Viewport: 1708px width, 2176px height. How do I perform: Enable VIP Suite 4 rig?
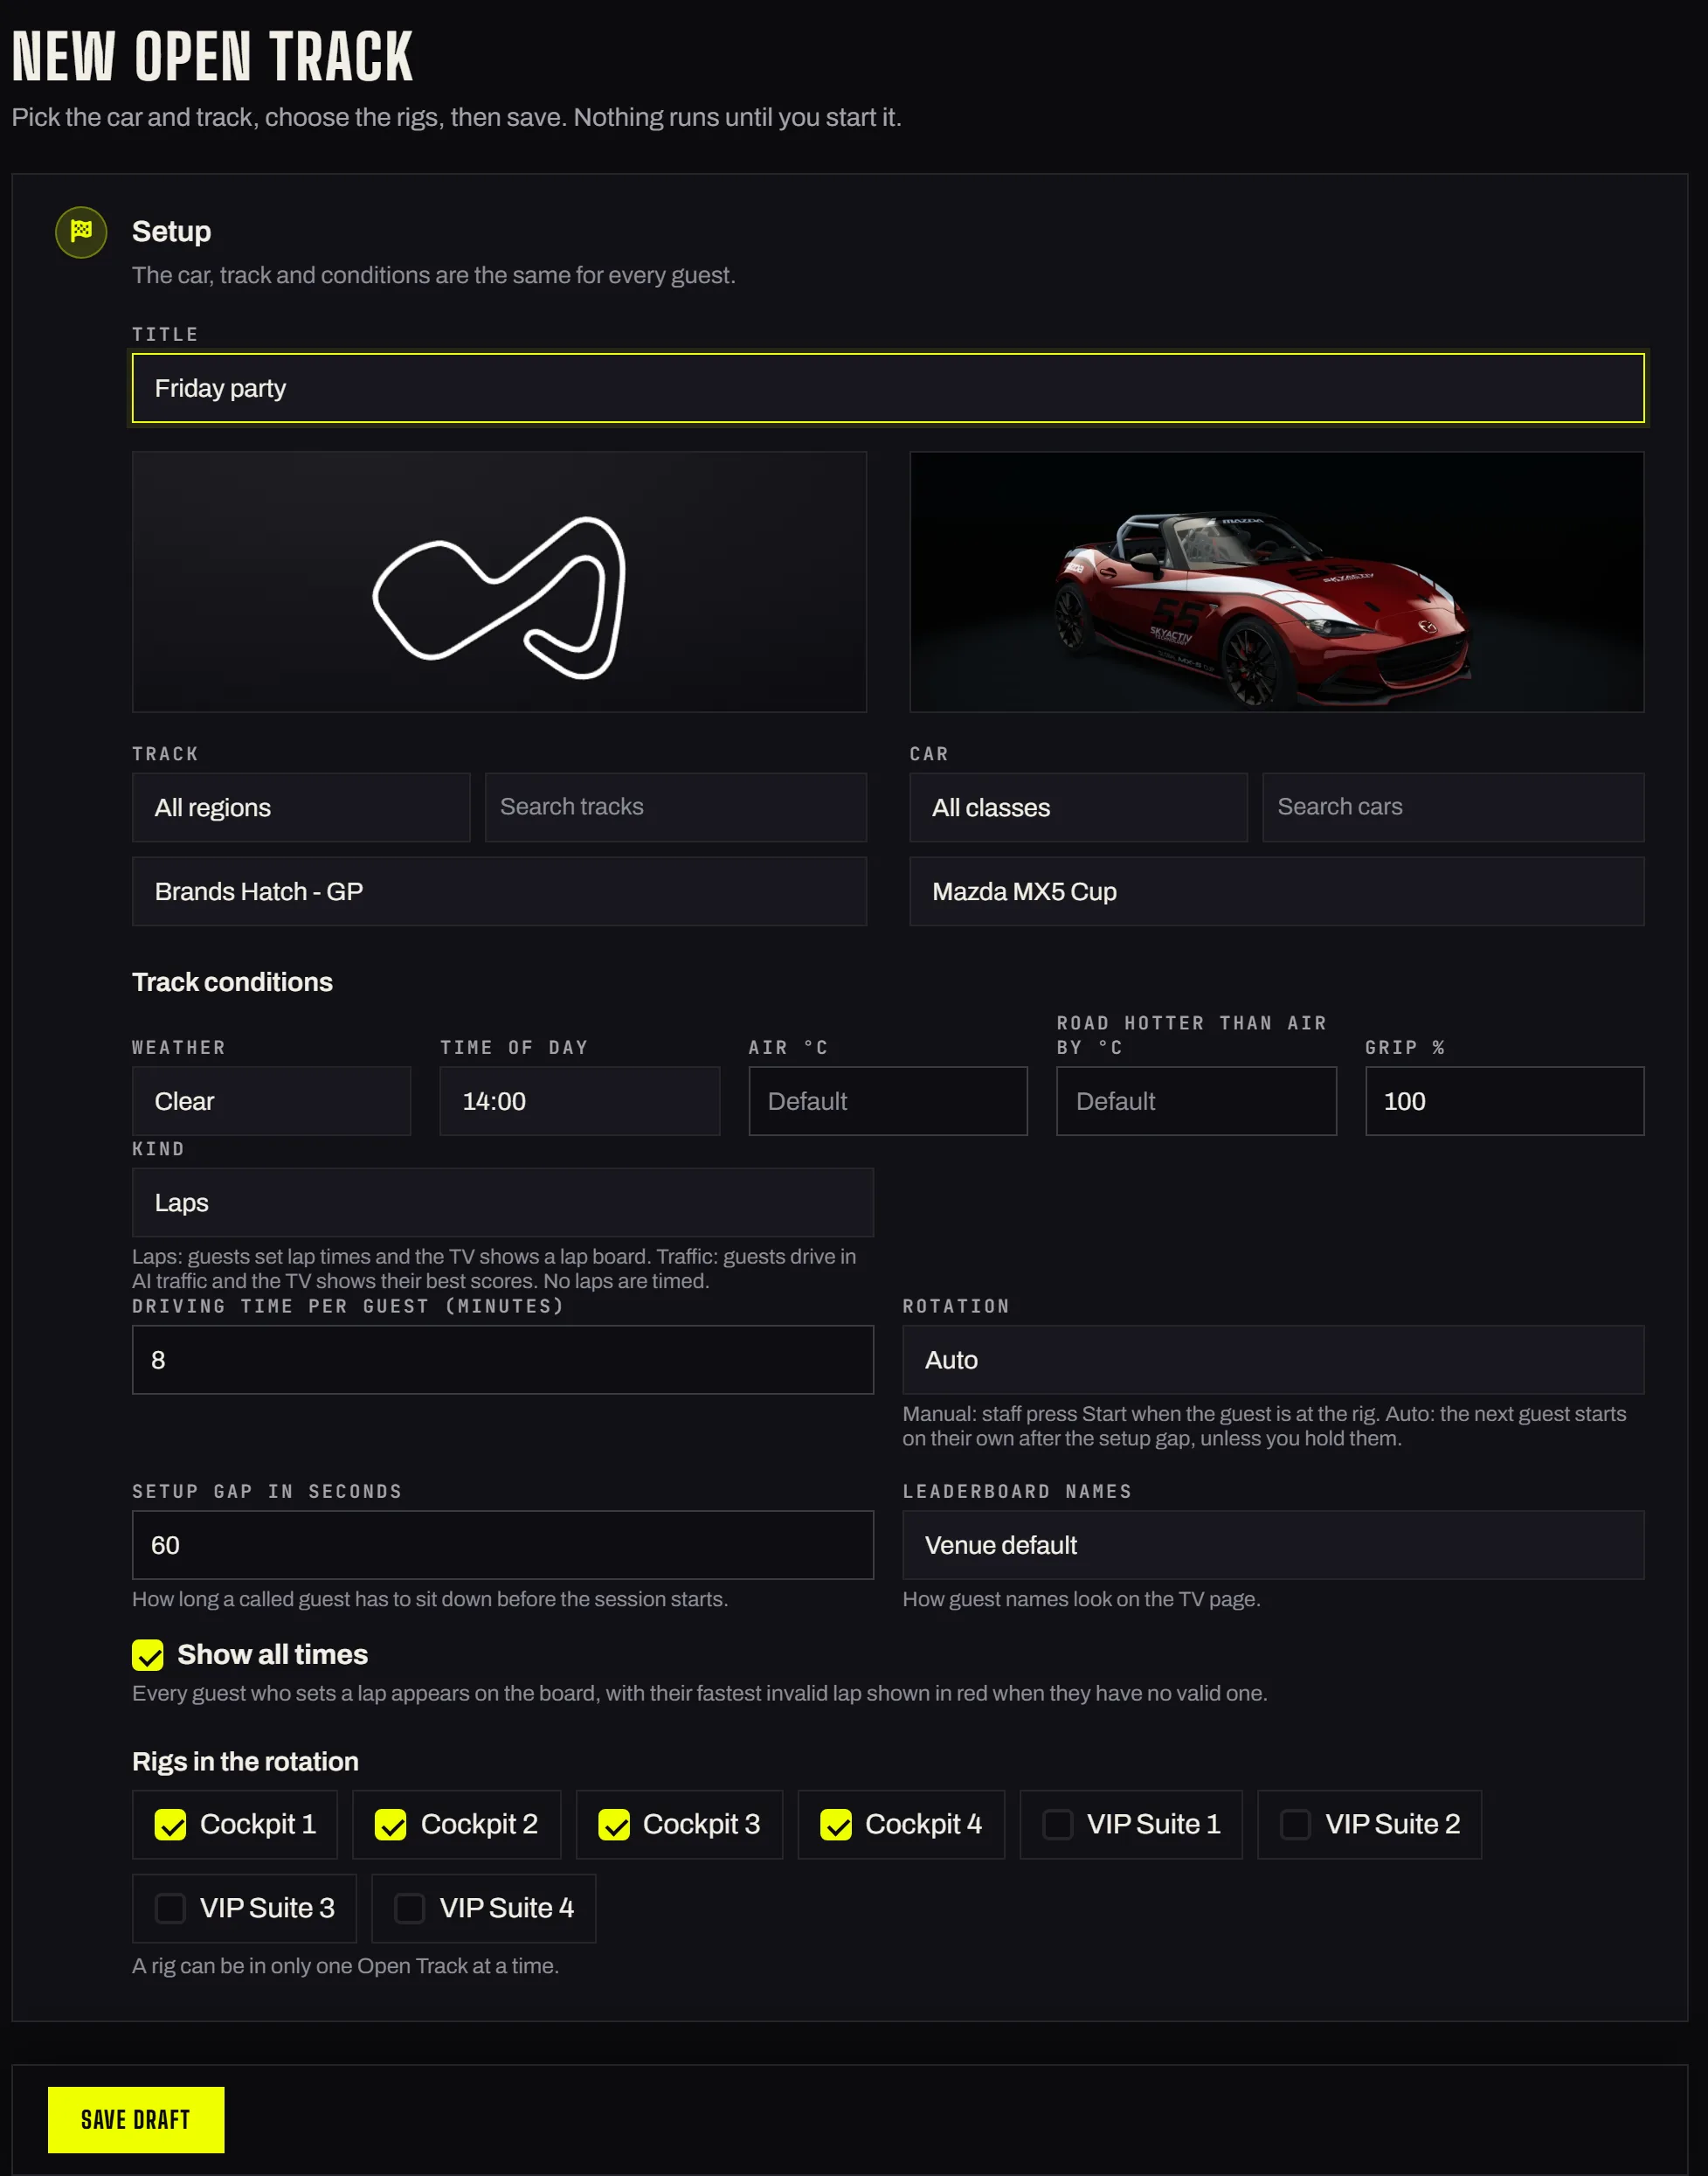409,1909
